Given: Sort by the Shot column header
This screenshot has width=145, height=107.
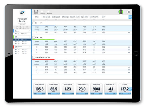Looking at the screenshot, I should (37, 17).
